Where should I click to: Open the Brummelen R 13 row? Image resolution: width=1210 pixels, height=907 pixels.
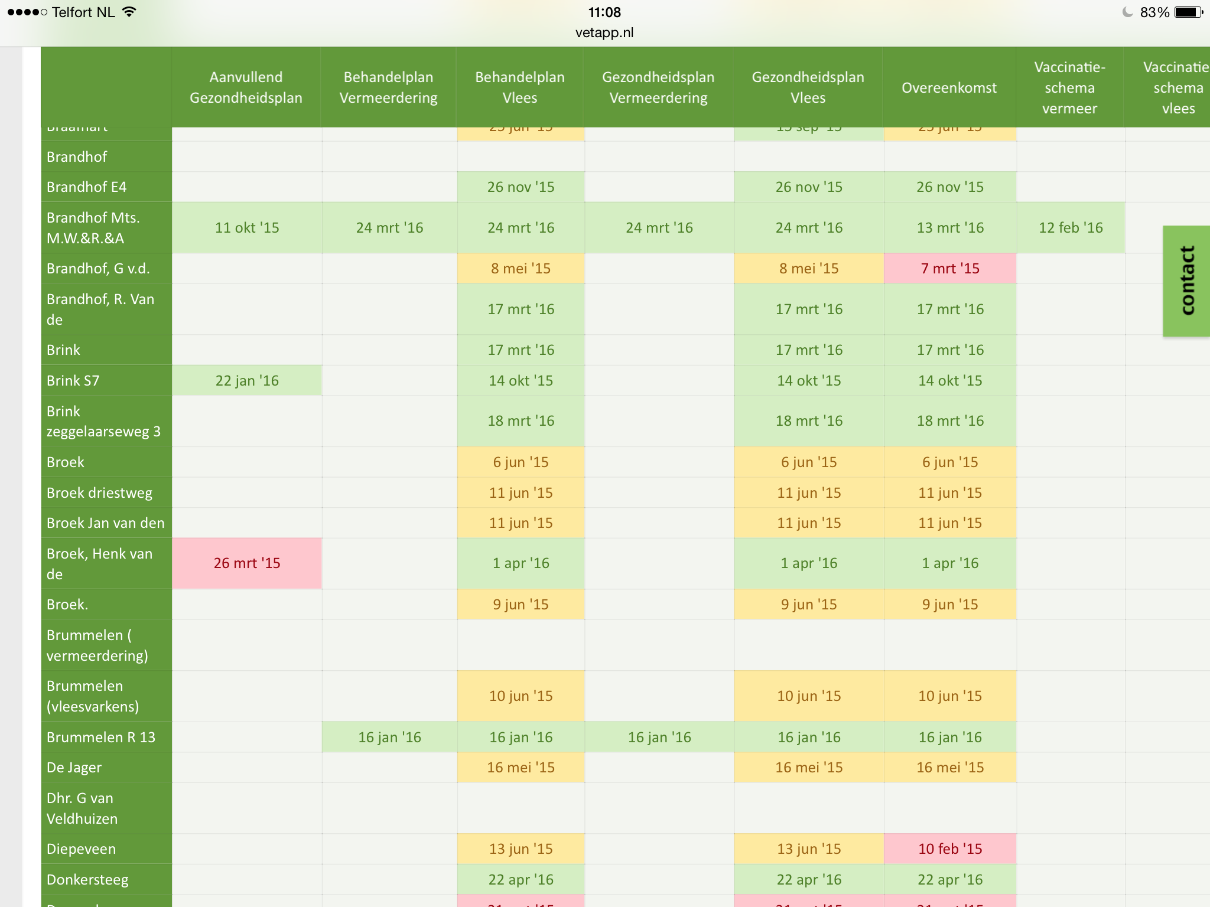[x=106, y=737]
